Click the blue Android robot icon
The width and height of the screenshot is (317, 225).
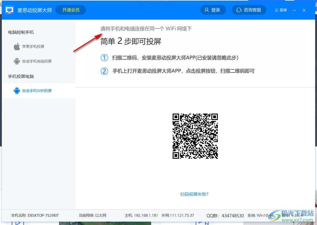point(17,91)
